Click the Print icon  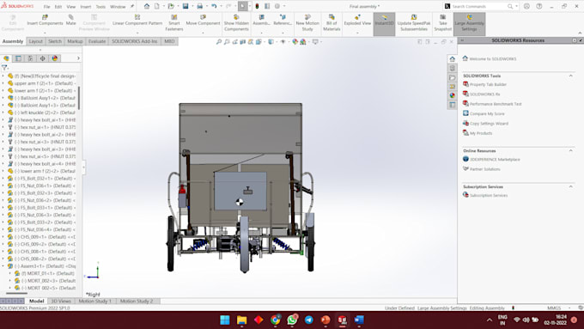tap(199, 6)
